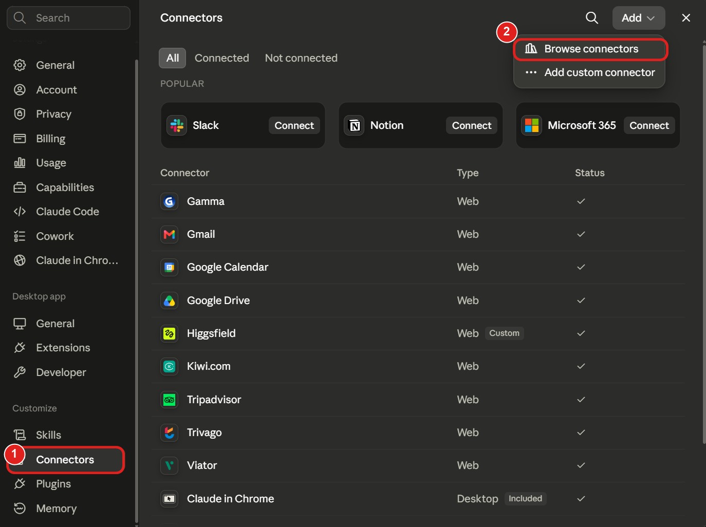Open the Higgsfield connector row
Screen dimensions: 706x527
(x=419, y=333)
